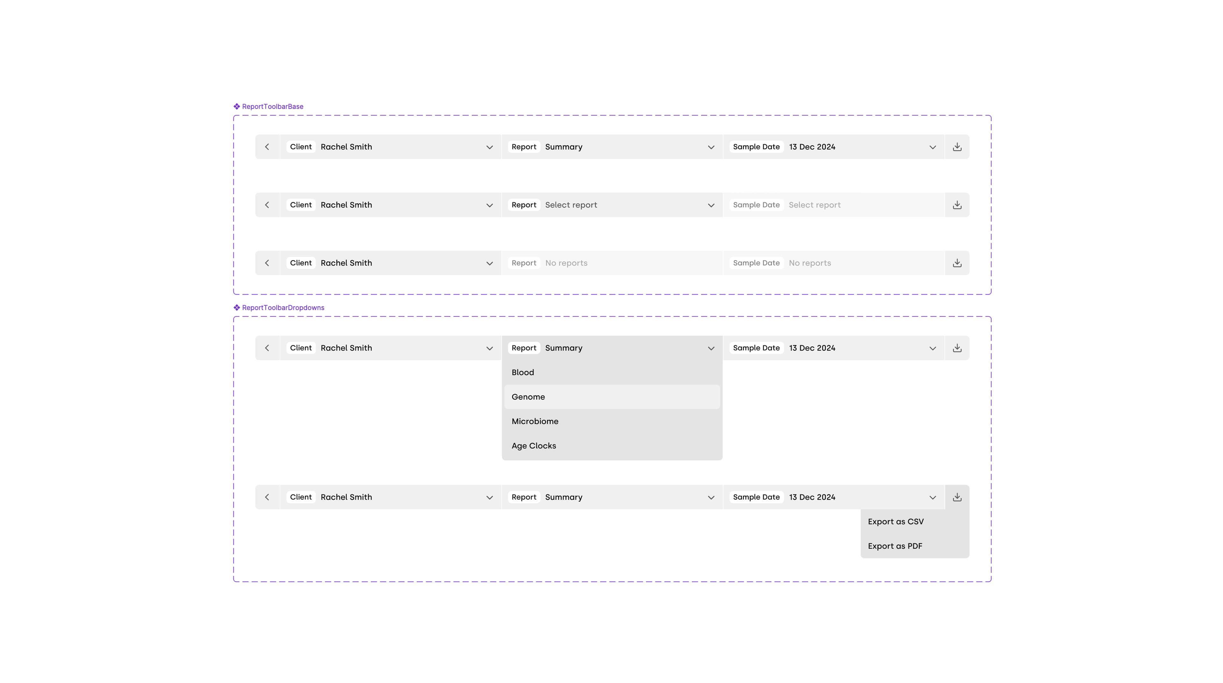Expand Sample Date dropdown in the topmost toolbar
The height and width of the screenshot is (683, 1223).
833,147
